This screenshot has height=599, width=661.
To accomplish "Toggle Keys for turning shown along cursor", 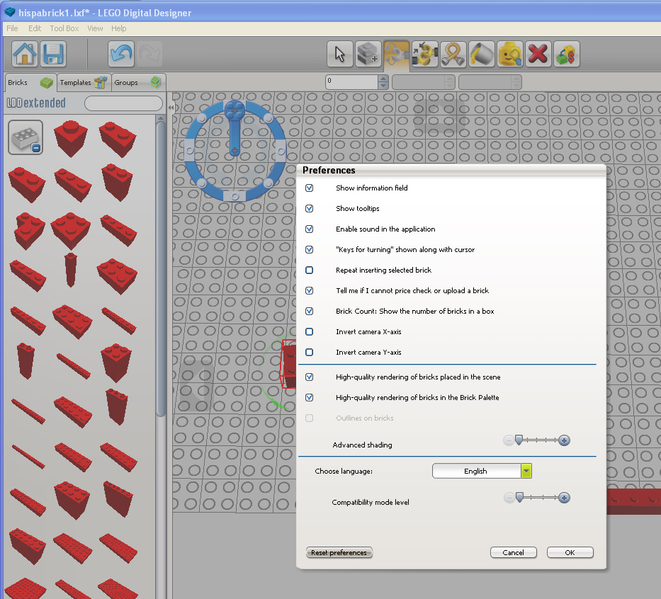I will [310, 249].
